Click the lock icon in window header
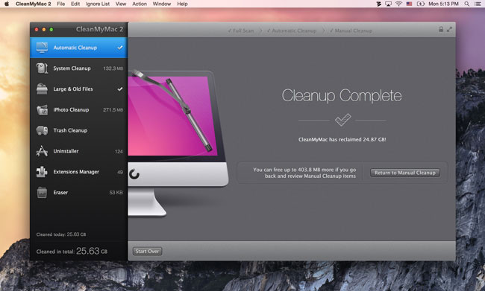 [441, 29]
